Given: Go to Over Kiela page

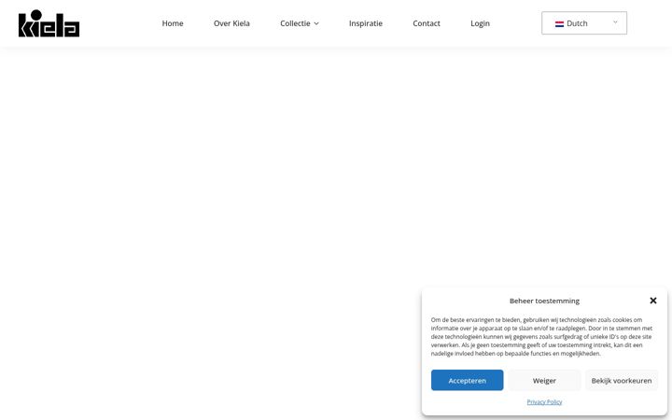Looking at the screenshot, I should [x=231, y=23].
